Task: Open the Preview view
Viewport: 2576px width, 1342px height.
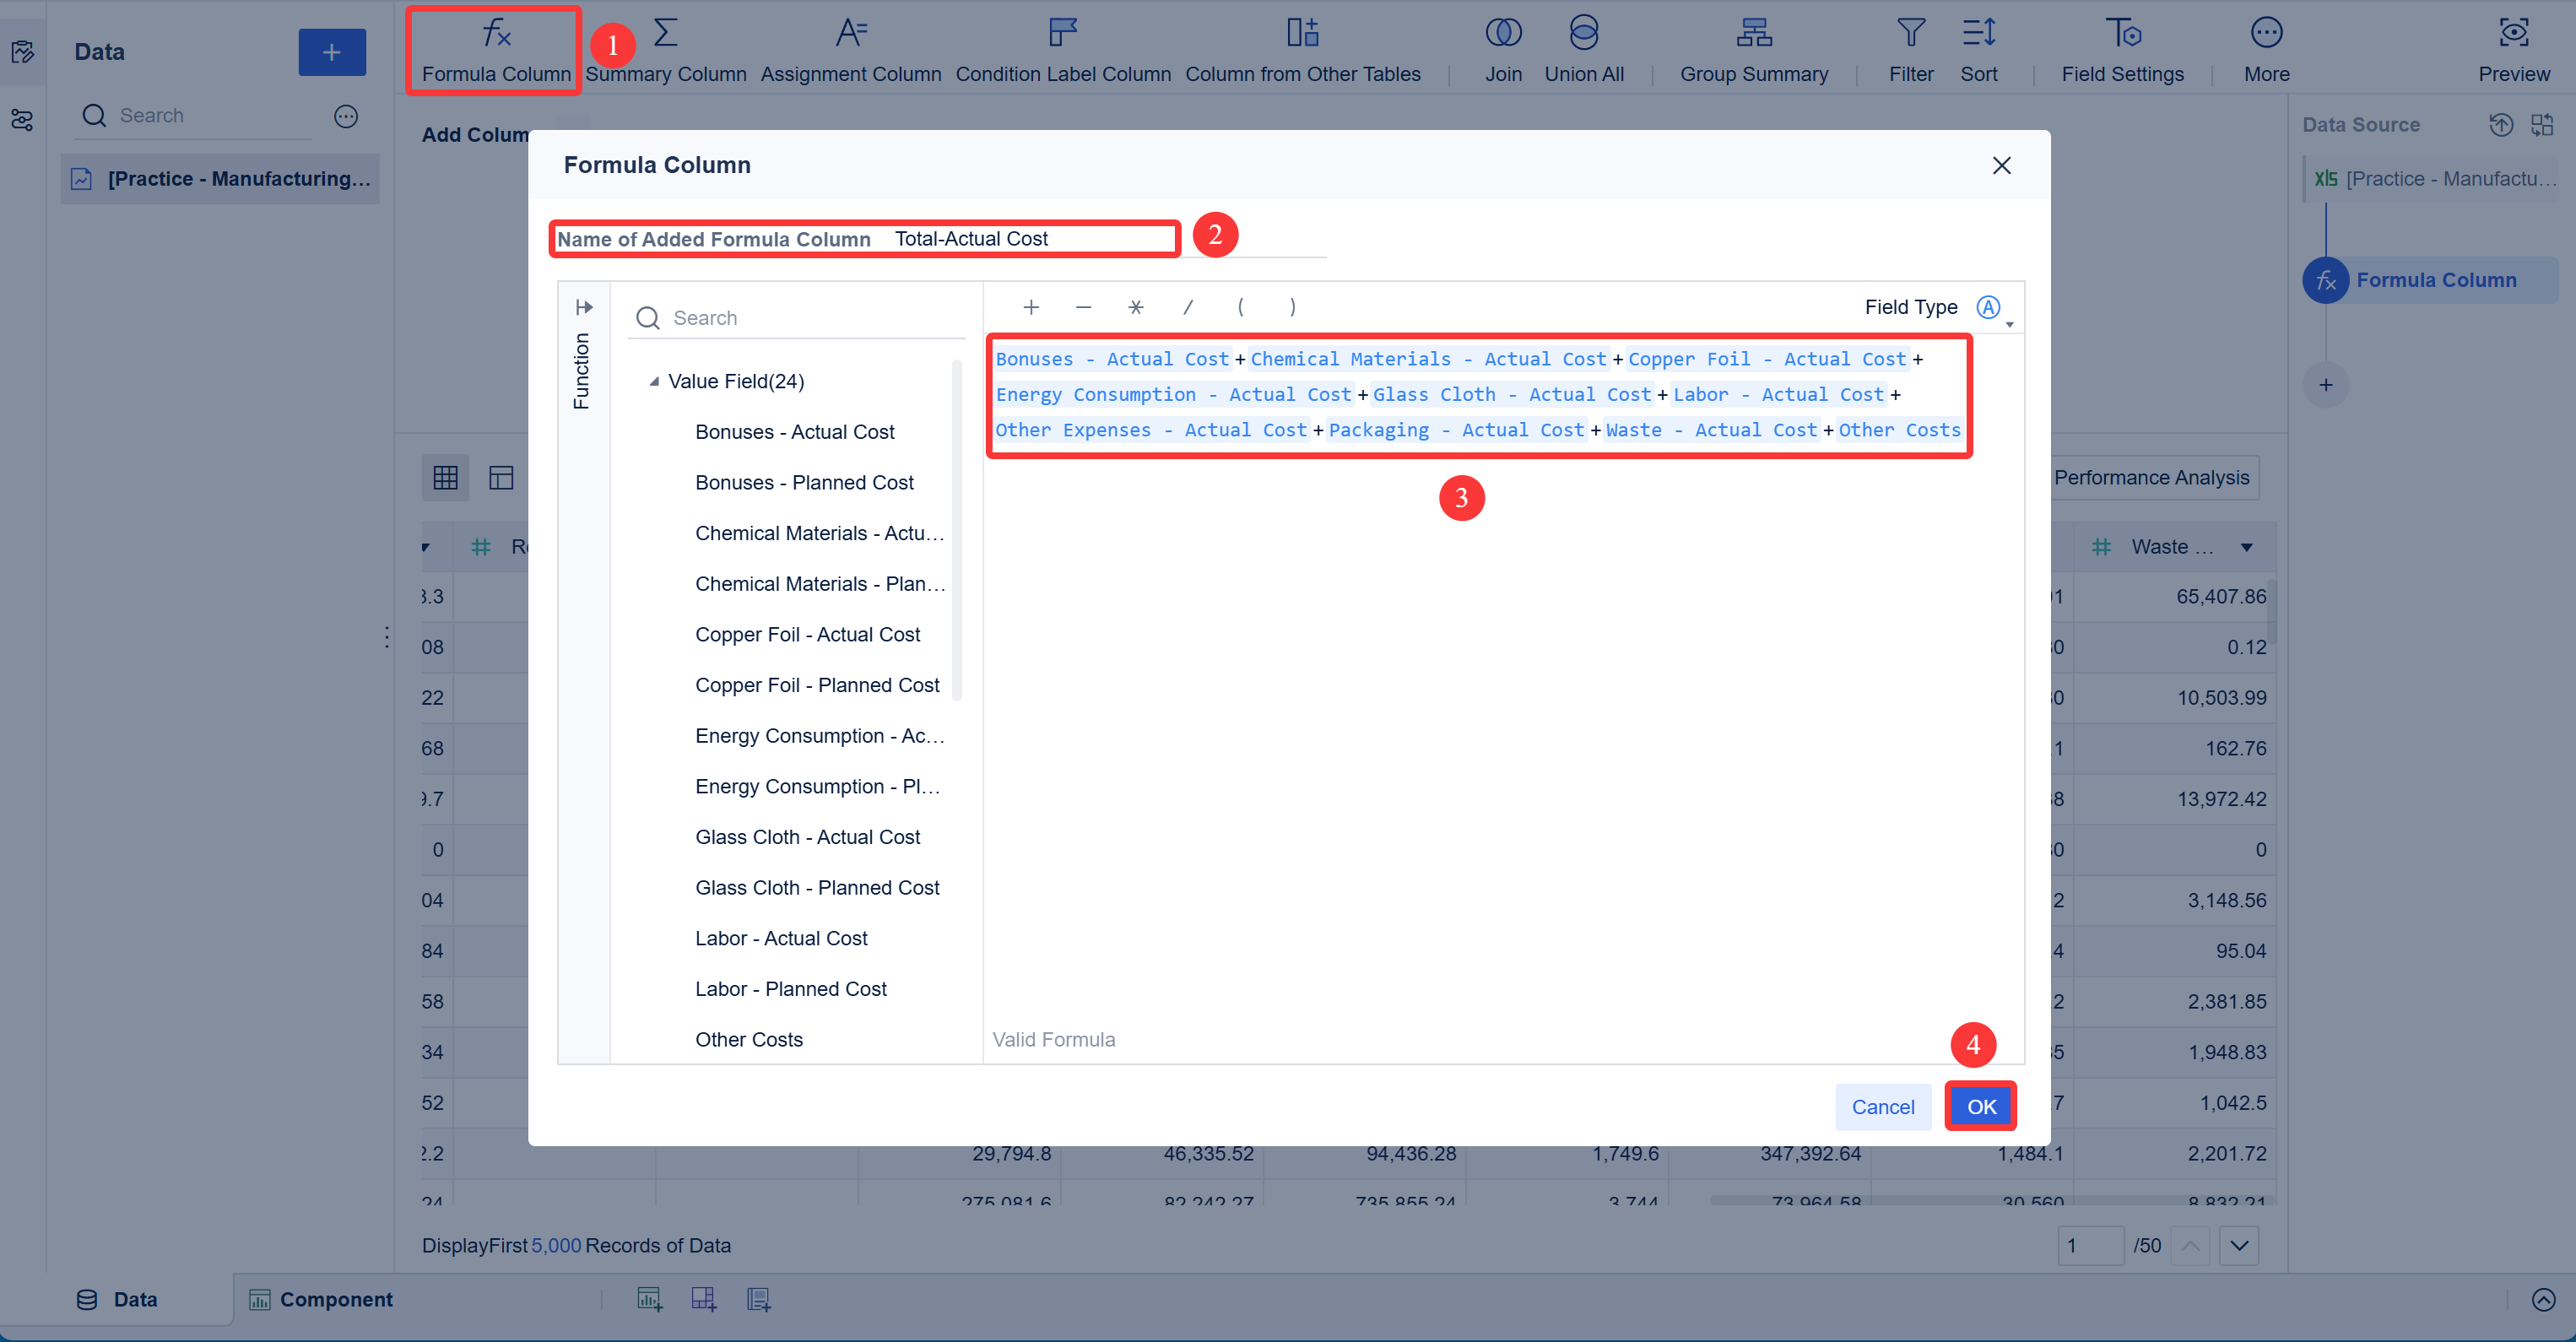Action: pyautogui.click(x=2514, y=48)
